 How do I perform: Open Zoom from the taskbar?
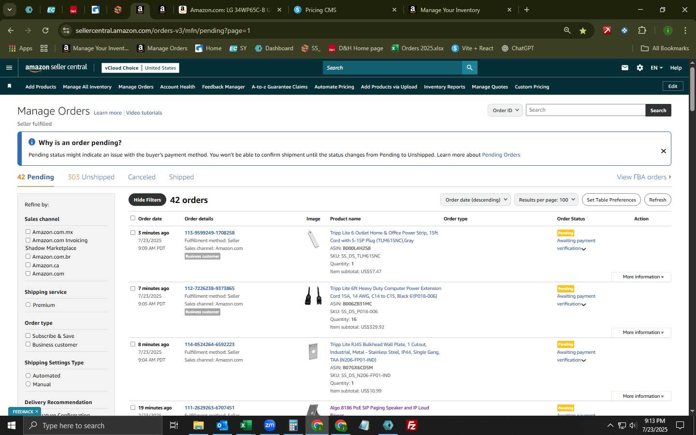[x=270, y=425]
